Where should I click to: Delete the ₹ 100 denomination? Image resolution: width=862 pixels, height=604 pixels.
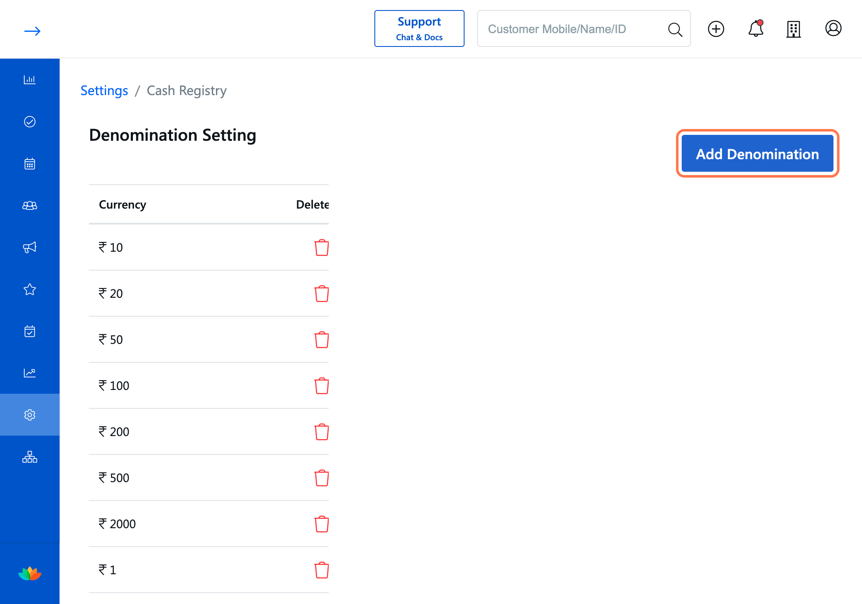pyautogui.click(x=322, y=386)
